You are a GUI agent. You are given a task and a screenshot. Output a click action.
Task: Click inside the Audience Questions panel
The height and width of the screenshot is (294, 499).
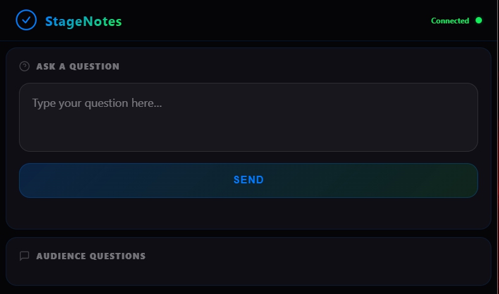tap(248, 272)
